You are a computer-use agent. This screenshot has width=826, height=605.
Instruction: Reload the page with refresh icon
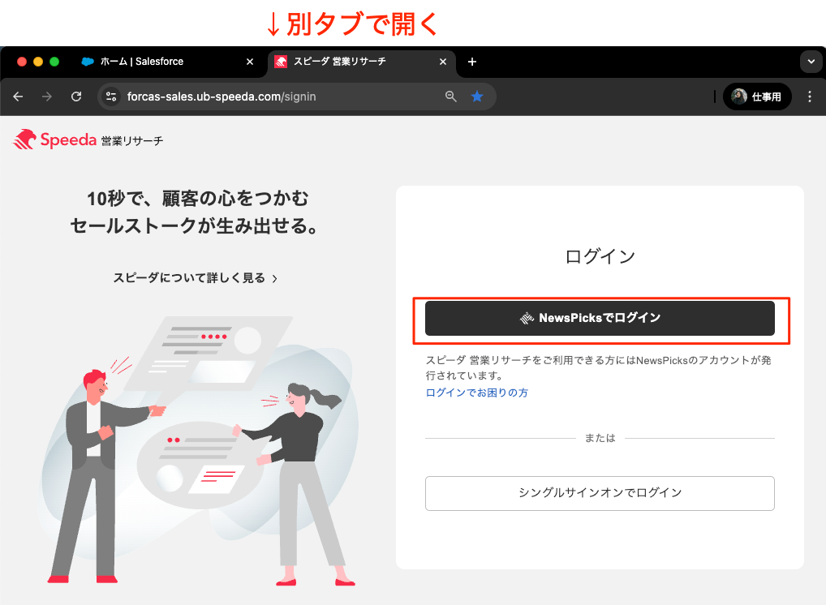[76, 97]
